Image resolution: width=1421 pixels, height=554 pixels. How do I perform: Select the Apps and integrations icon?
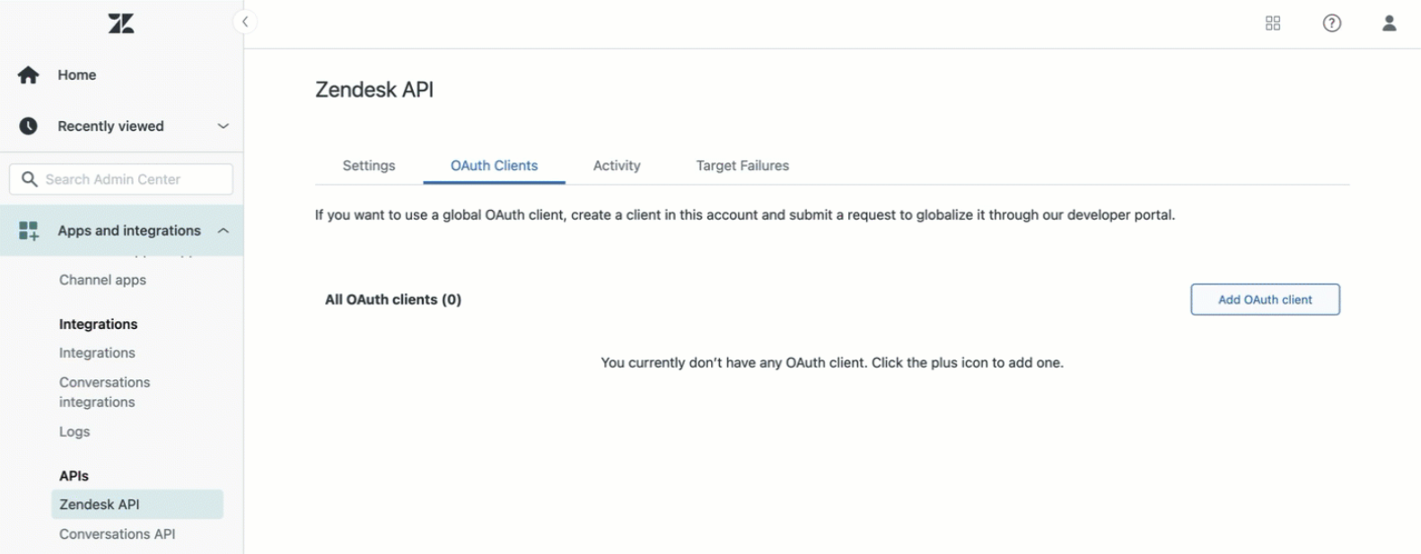click(28, 229)
